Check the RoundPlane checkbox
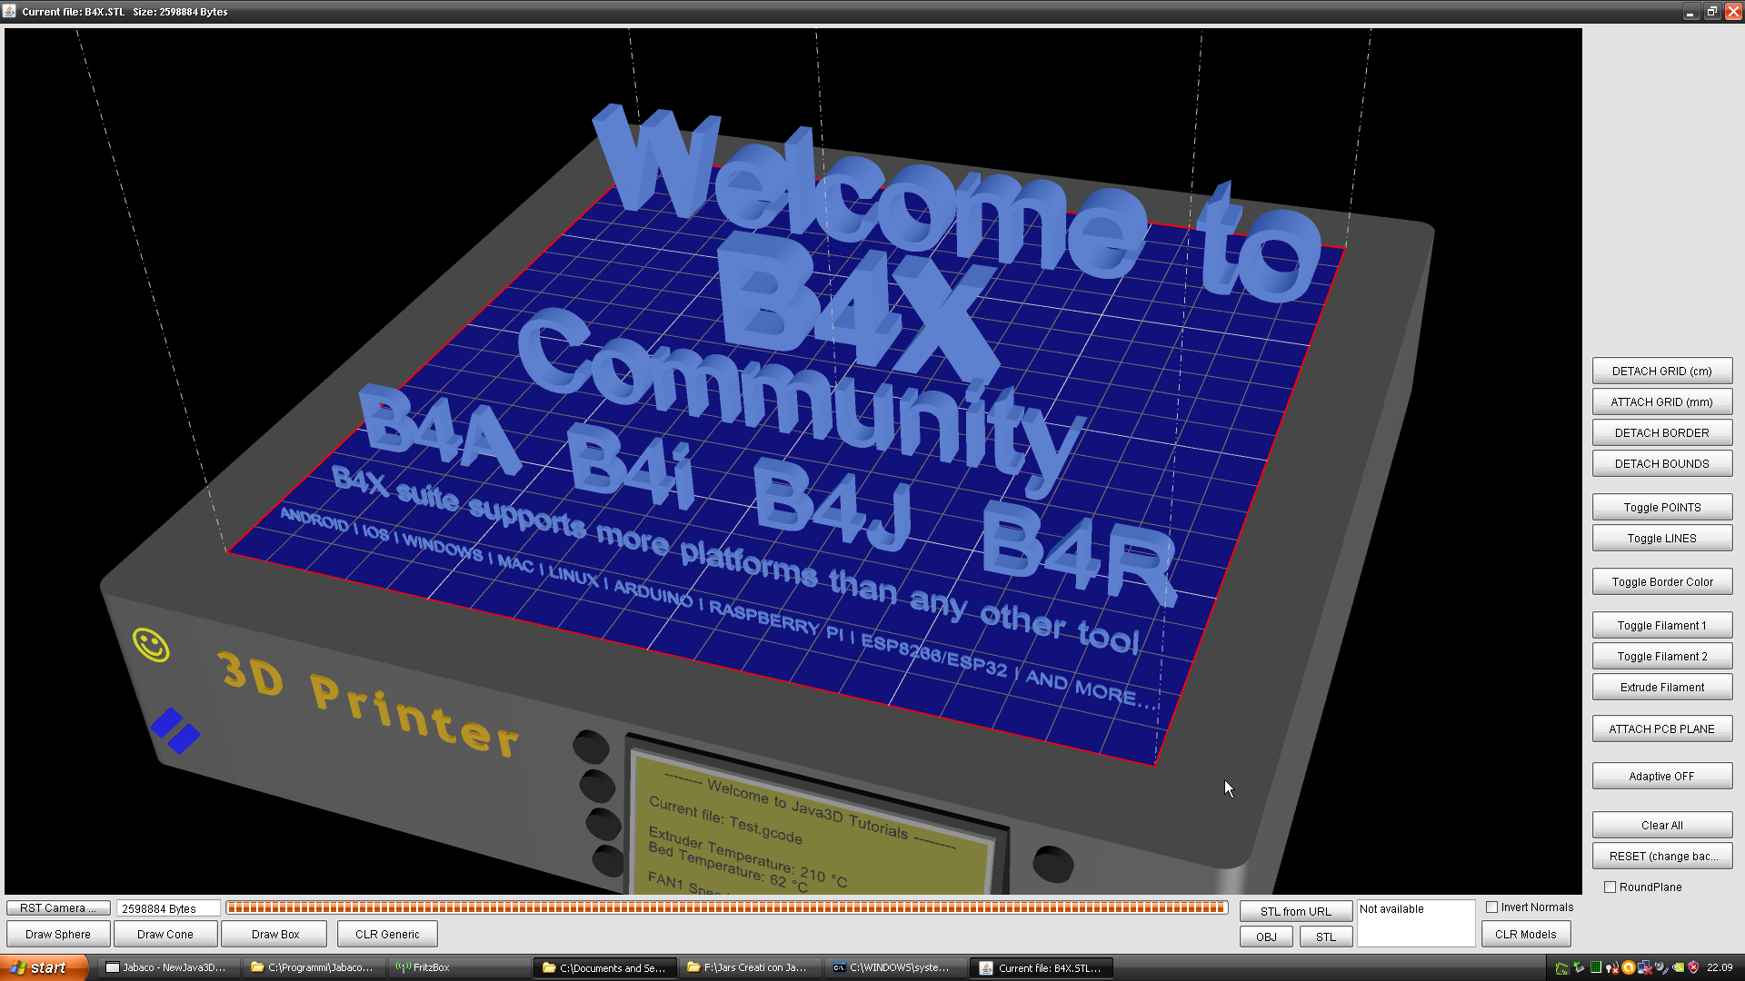The width and height of the screenshot is (1745, 981). 1610,887
